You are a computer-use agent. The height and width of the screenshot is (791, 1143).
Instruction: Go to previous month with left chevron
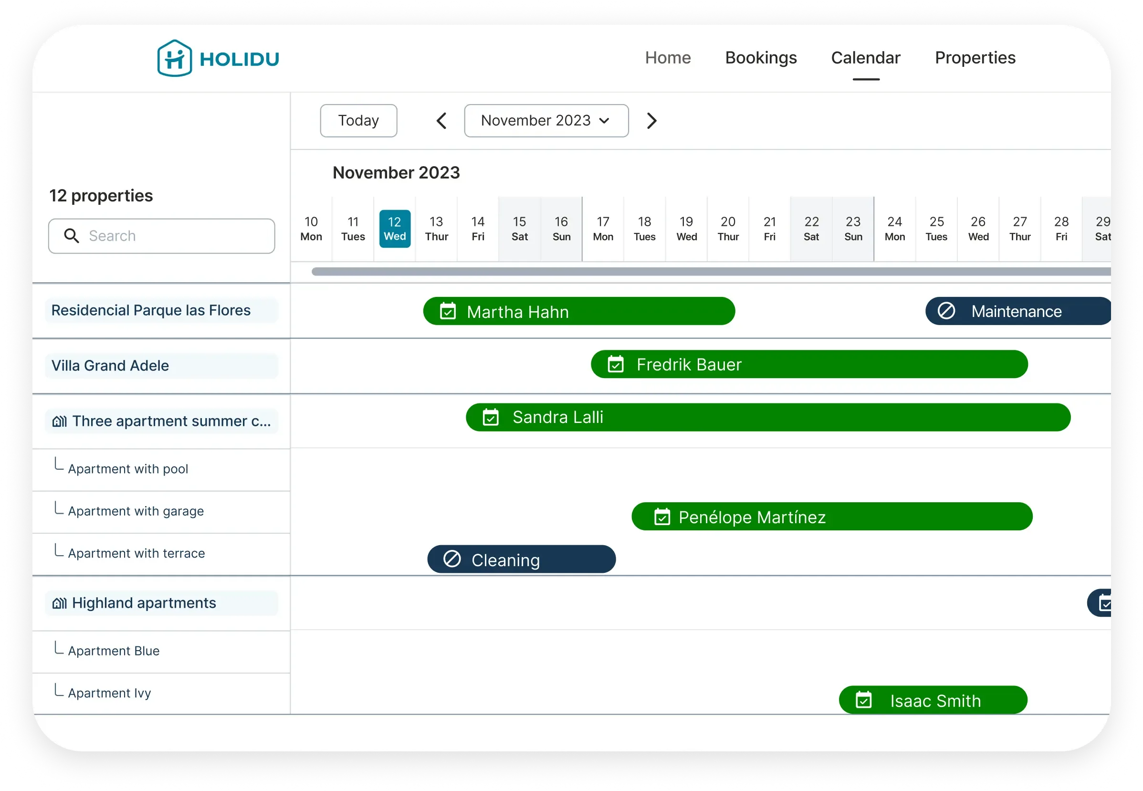pyautogui.click(x=441, y=120)
